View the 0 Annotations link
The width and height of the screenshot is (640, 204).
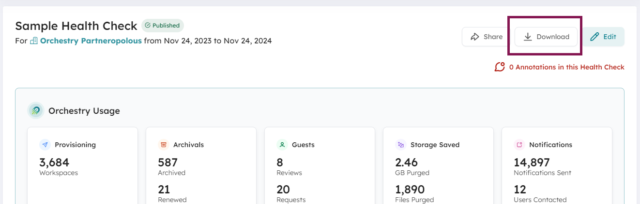566,67
